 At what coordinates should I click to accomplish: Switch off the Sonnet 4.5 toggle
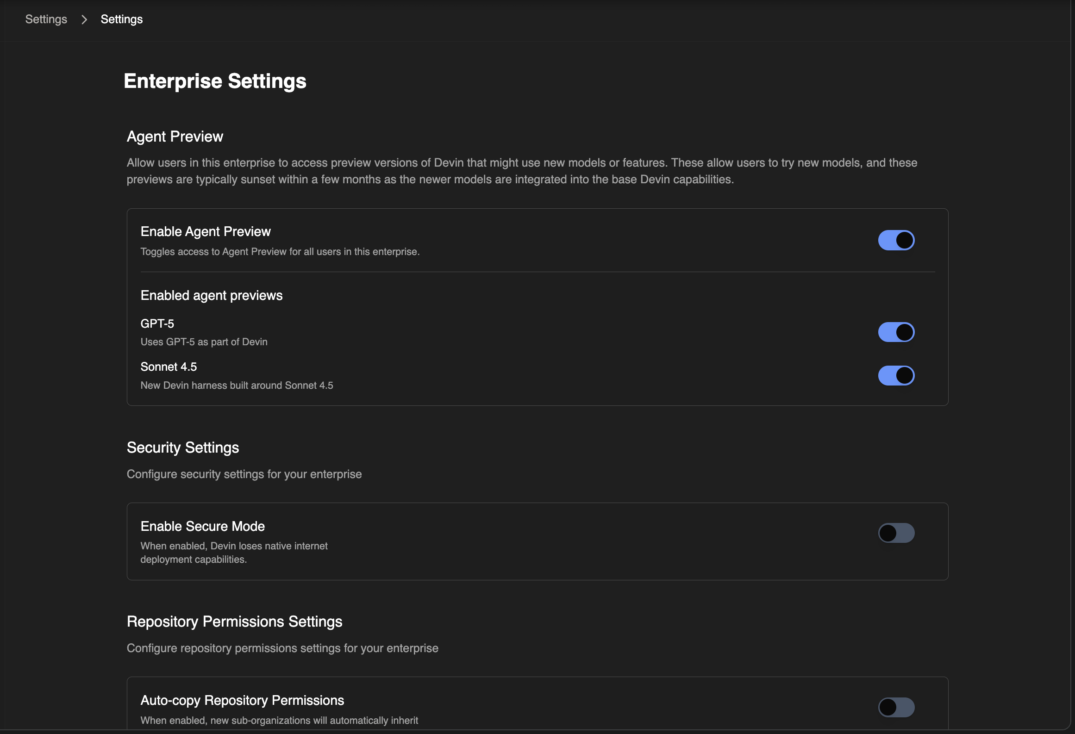(x=896, y=375)
